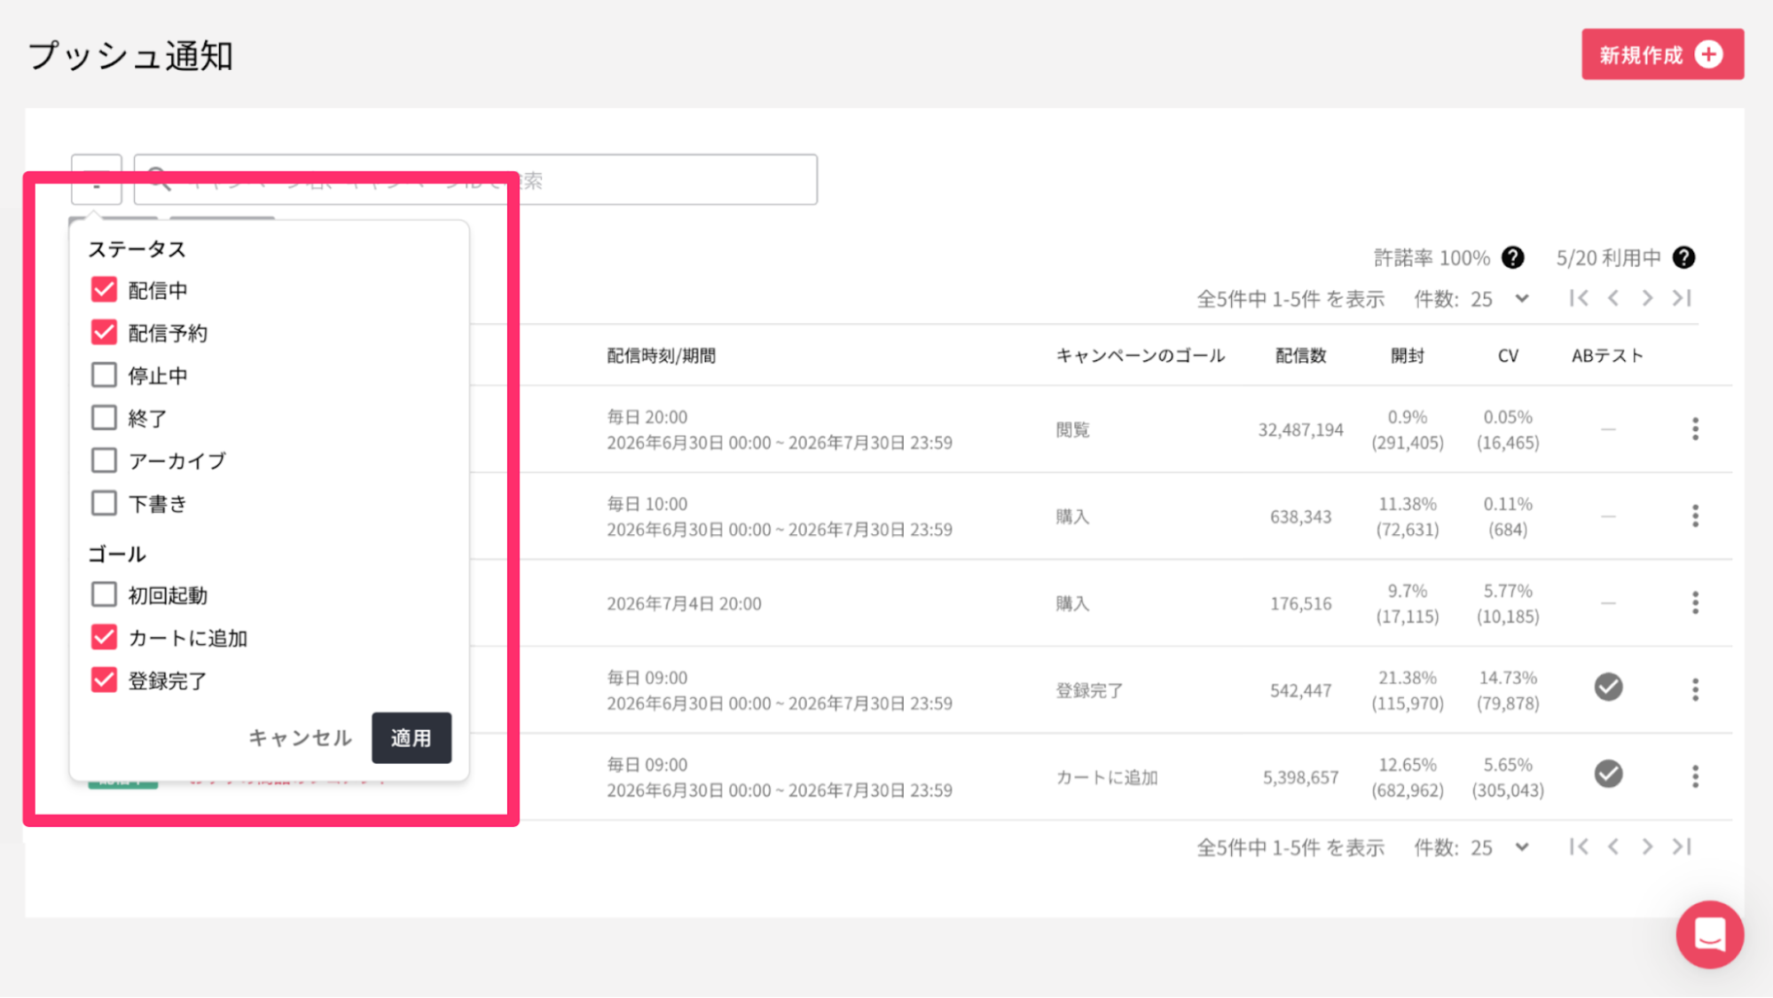Go to next page in top pagination

(1647, 298)
